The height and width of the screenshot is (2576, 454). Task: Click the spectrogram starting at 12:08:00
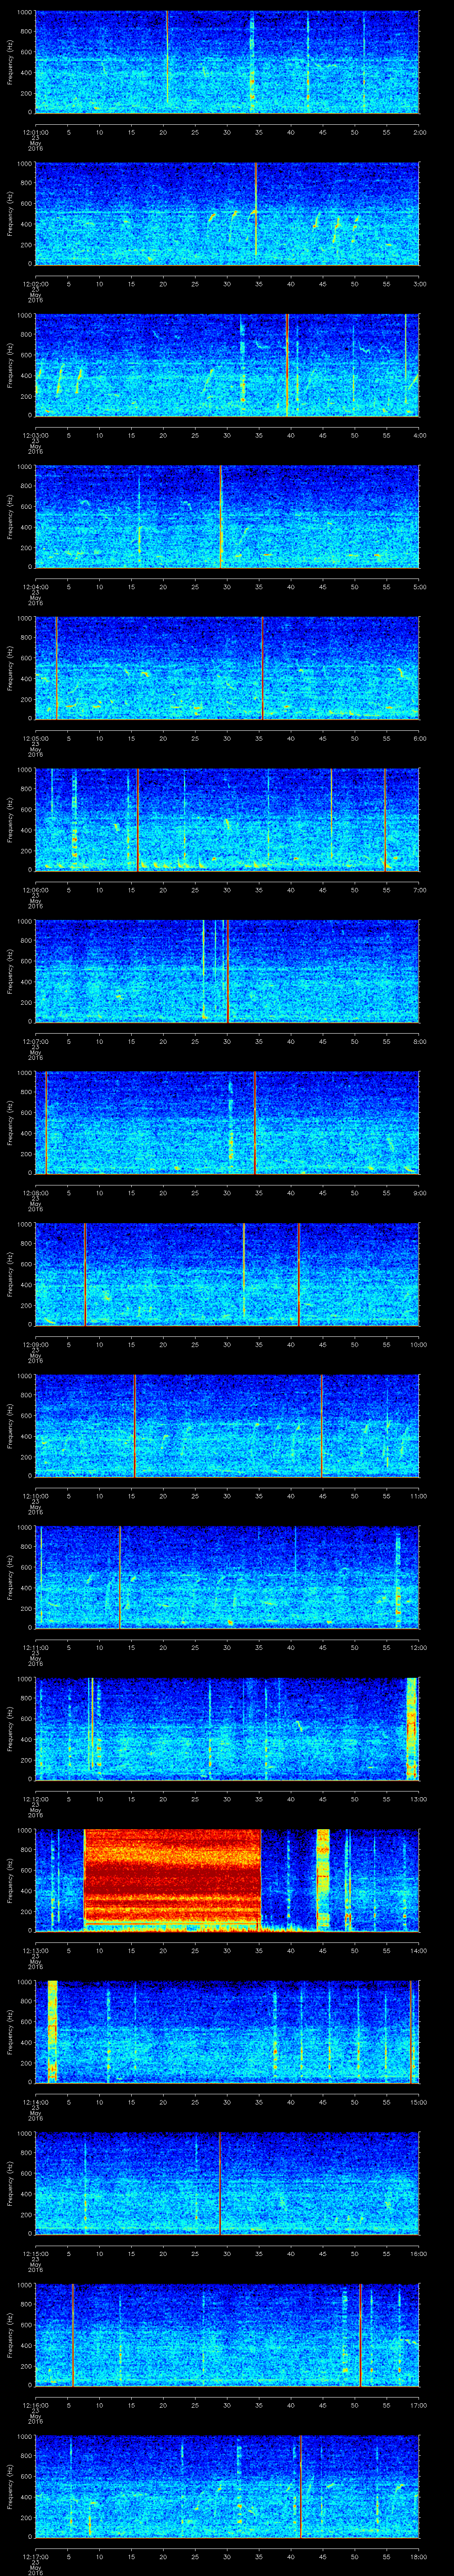[227, 1123]
